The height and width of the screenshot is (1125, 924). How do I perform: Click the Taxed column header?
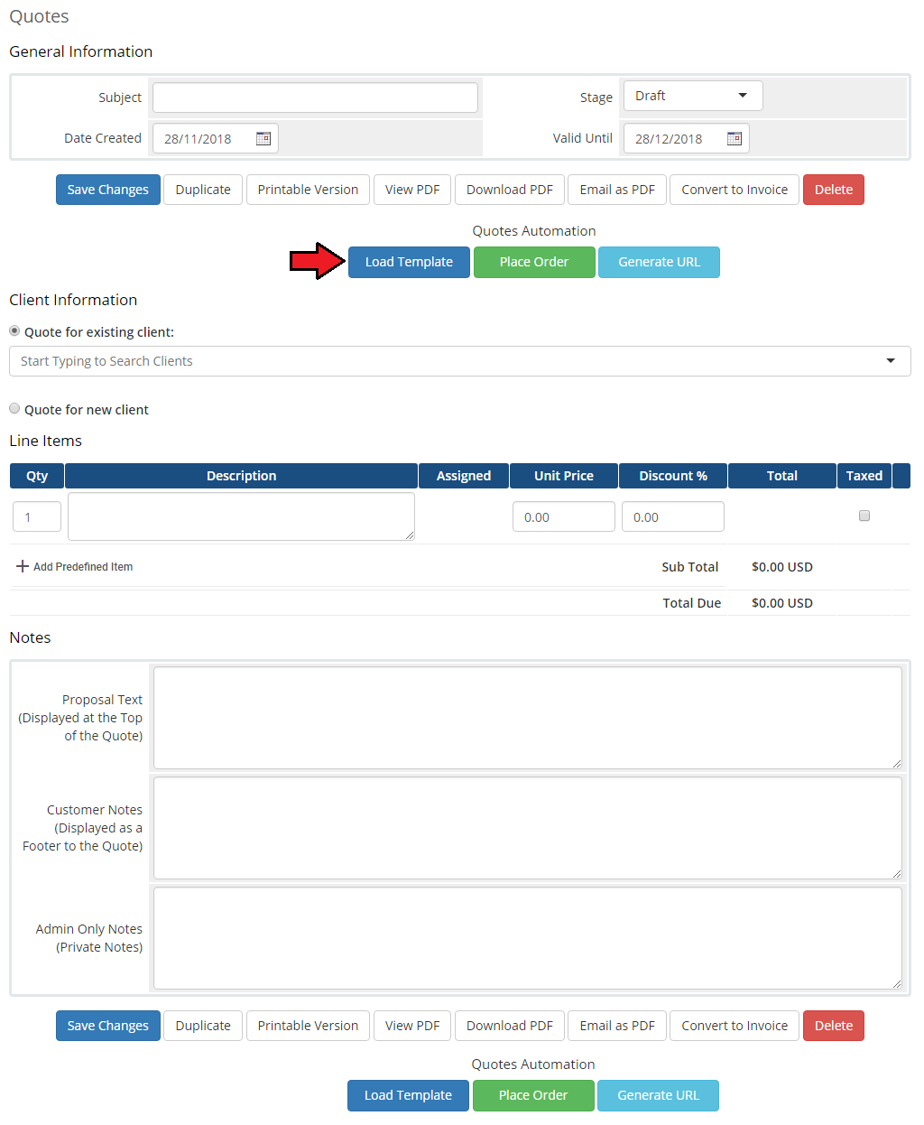point(864,476)
